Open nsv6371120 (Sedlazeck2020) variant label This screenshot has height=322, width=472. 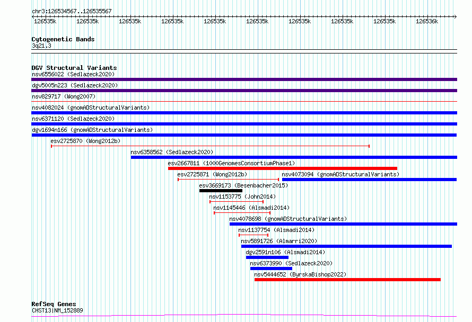coord(73,119)
